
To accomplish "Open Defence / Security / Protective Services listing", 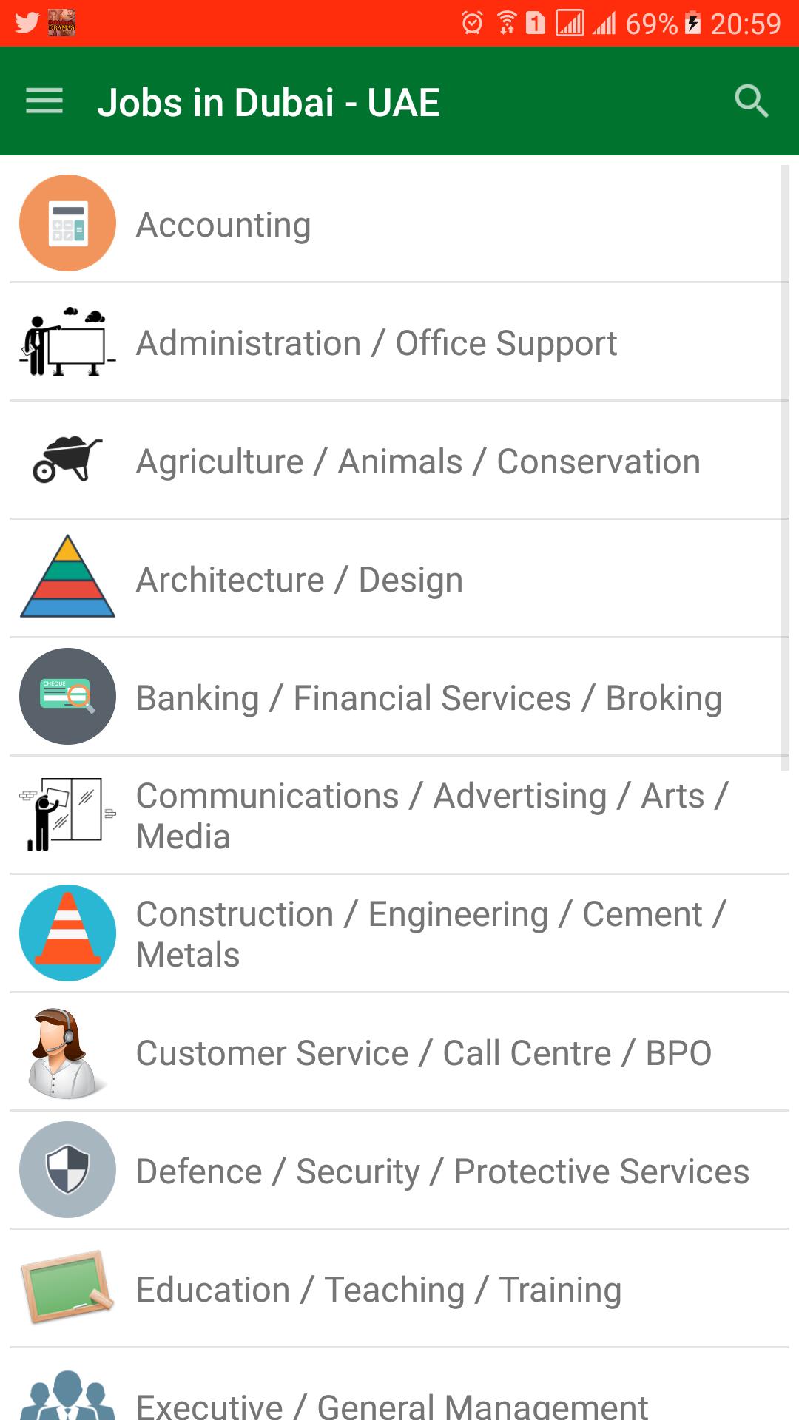I will 399,1170.
